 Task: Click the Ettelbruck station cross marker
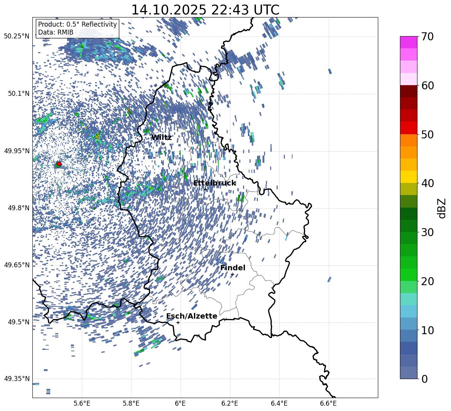pos(205,189)
